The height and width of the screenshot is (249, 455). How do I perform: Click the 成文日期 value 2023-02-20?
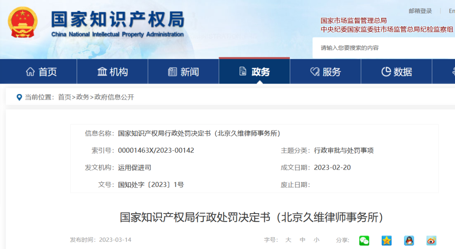(332, 168)
